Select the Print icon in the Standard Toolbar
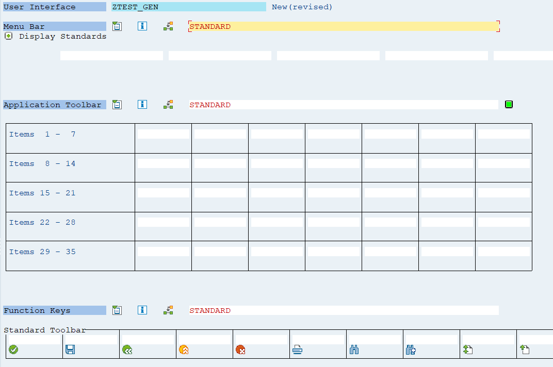 (x=298, y=349)
